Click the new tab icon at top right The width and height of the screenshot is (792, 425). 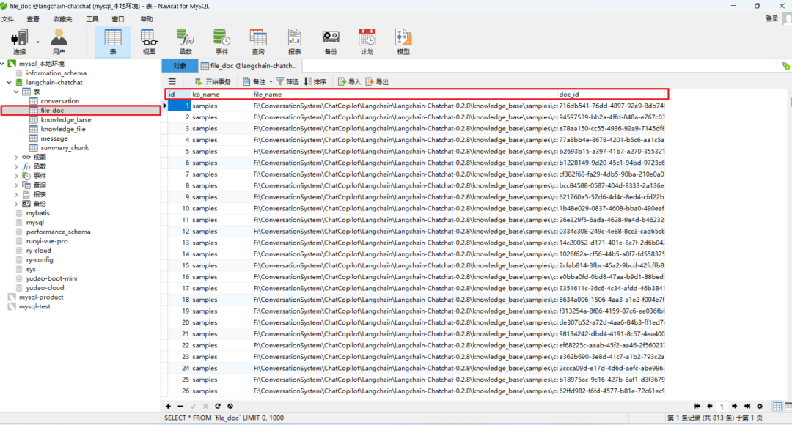[x=785, y=66]
